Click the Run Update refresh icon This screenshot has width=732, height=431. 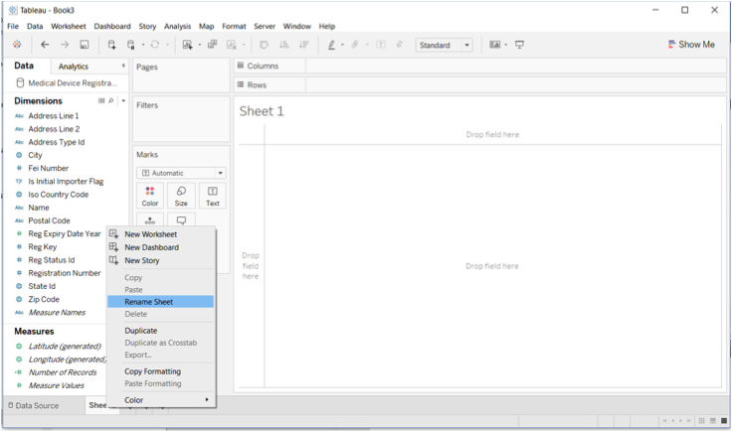[155, 45]
